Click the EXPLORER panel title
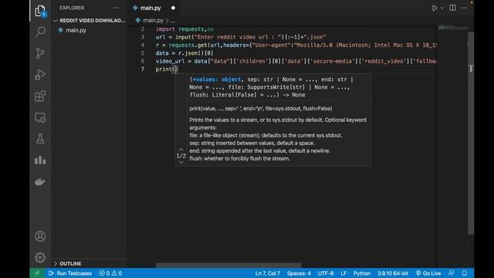 [72, 8]
